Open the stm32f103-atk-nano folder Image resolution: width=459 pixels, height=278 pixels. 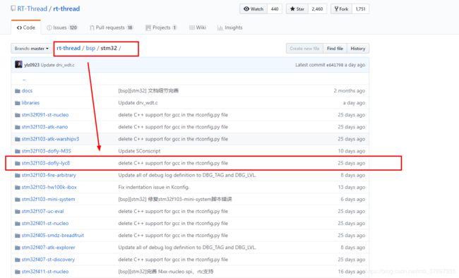point(44,127)
